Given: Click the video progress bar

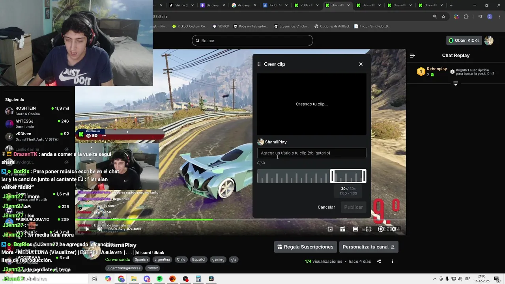Looking at the screenshot, I should [240, 220].
